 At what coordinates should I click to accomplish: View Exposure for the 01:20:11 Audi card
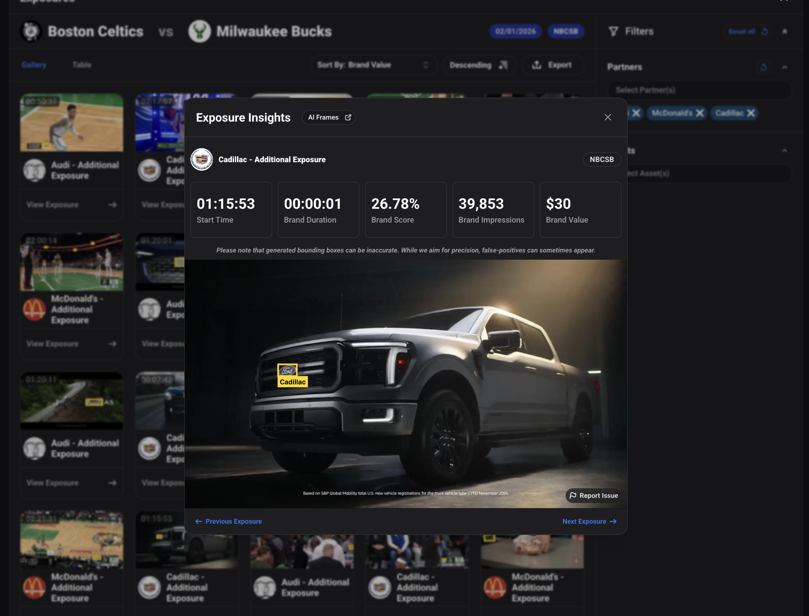click(72, 483)
